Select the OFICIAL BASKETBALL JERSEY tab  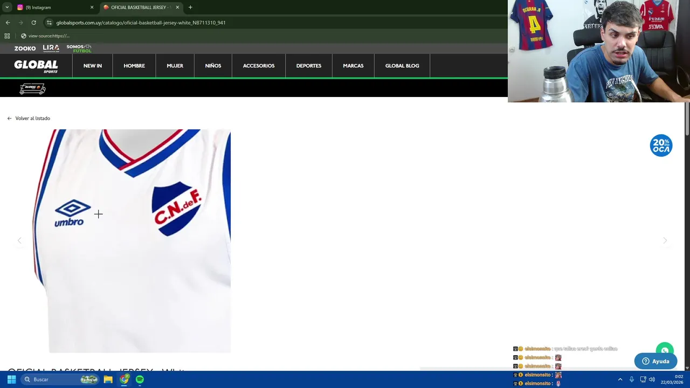pos(140,8)
